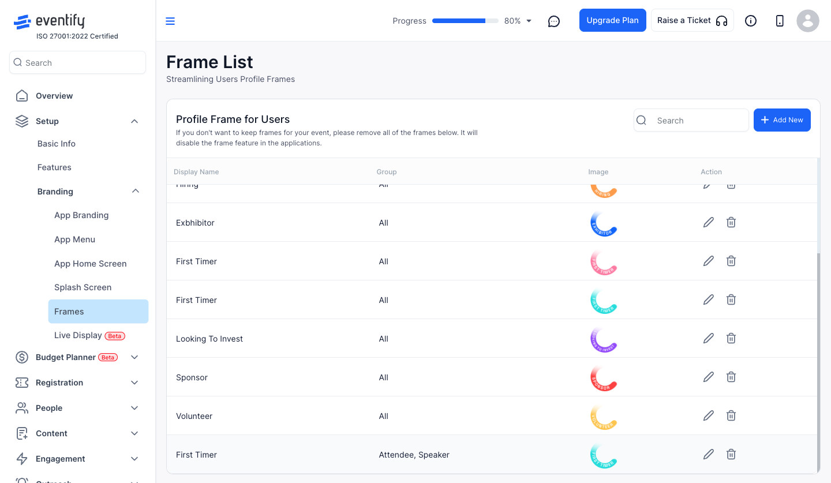This screenshot has width=831, height=483.
Task: Click the 'Attendee, Speaker' group cell
Action: 414,455
